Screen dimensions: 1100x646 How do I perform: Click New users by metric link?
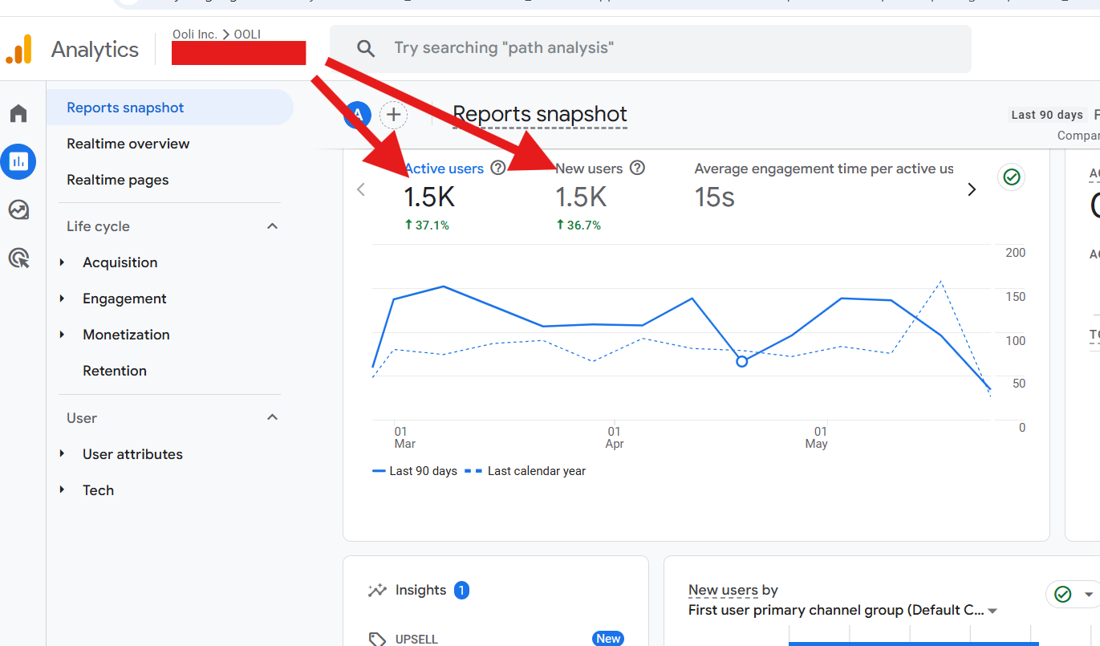[x=723, y=591]
